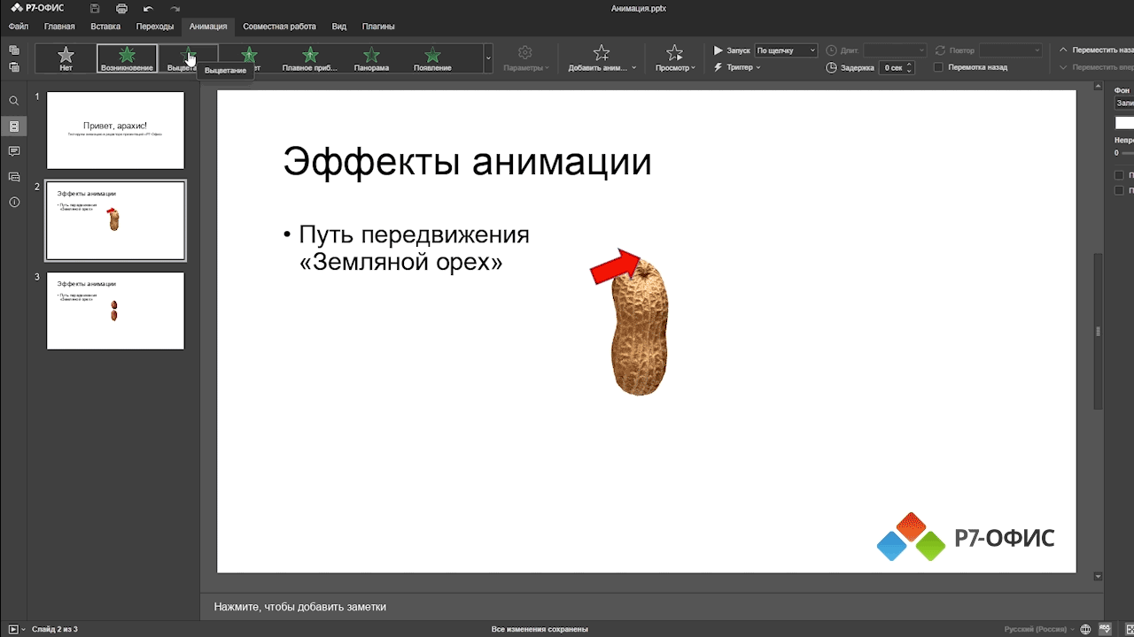Open the Вставка ribbon tab
The image size is (1134, 637).
pyautogui.click(x=105, y=27)
